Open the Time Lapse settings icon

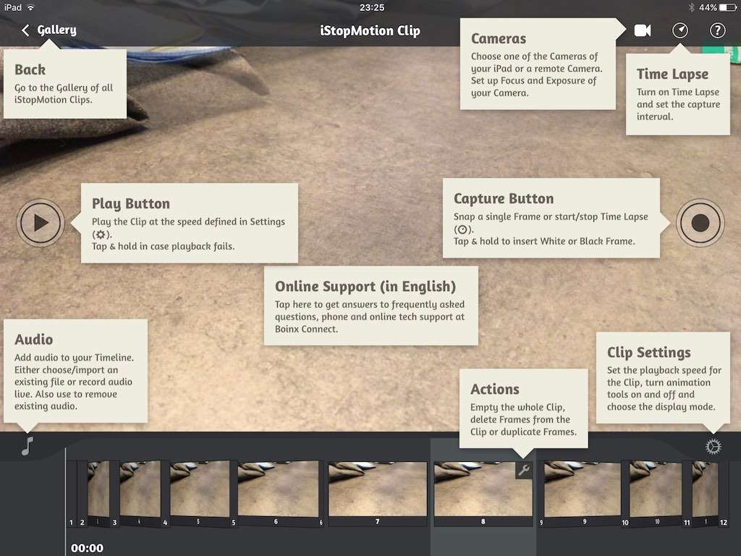tap(680, 30)
